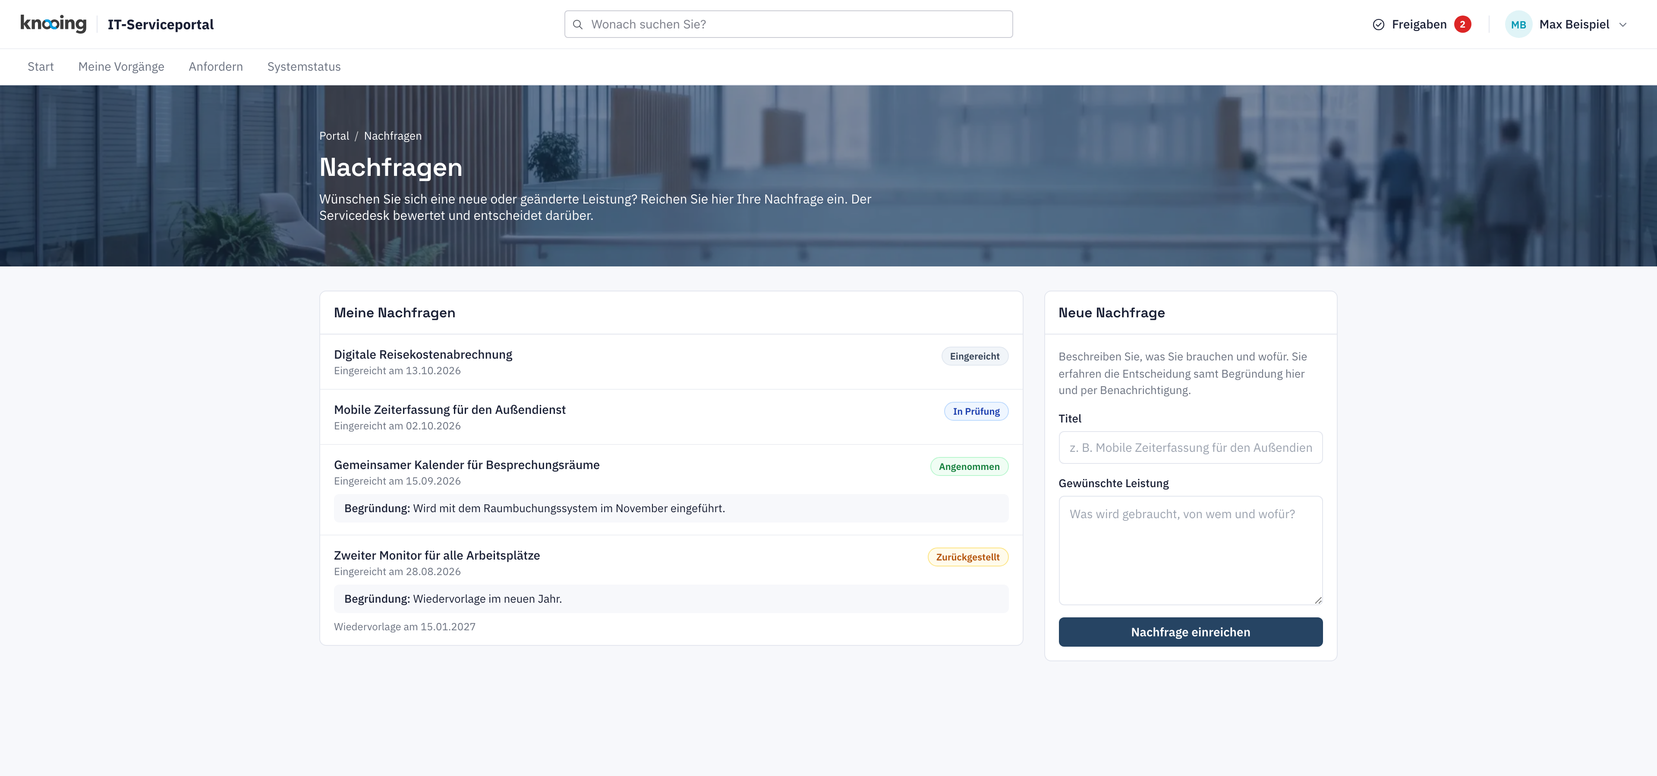The width and height of the screenshot is (1657, 776).
Task: Click the knooing logo
Action: [x=54, y=24]
